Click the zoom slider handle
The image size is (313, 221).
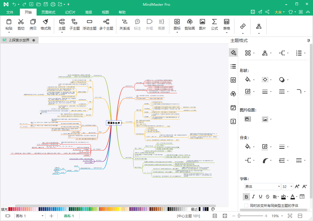pos(239,216)
